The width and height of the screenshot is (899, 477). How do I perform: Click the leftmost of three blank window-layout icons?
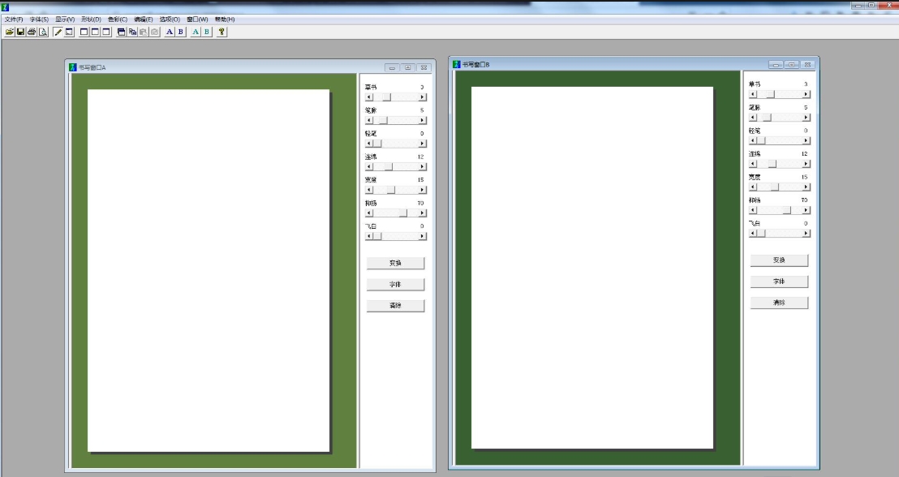(x=84, y=32)
